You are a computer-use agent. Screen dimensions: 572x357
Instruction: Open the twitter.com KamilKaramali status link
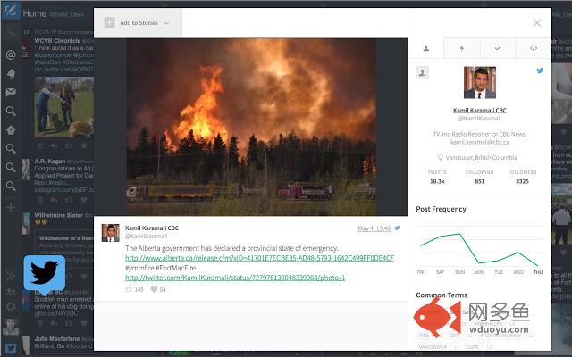235,278
